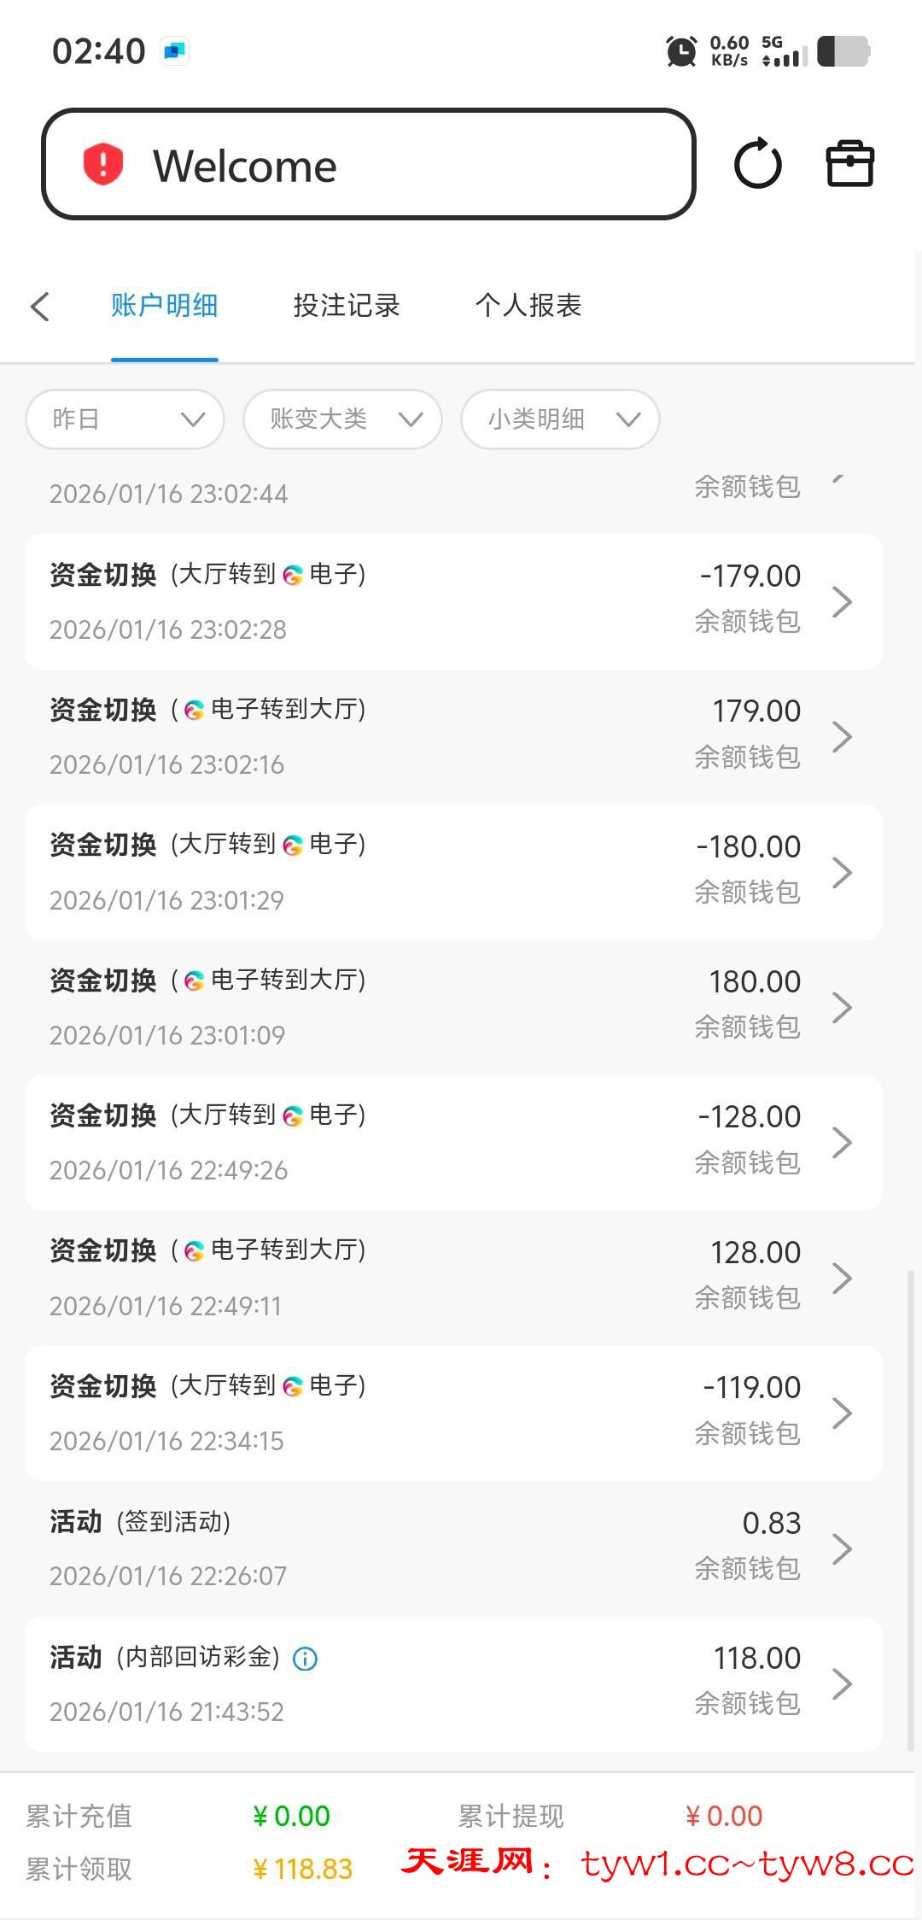922x1920 pixels.
Task: Expand the 小类明细 subcategory dropdown
Action: point(560,419)
